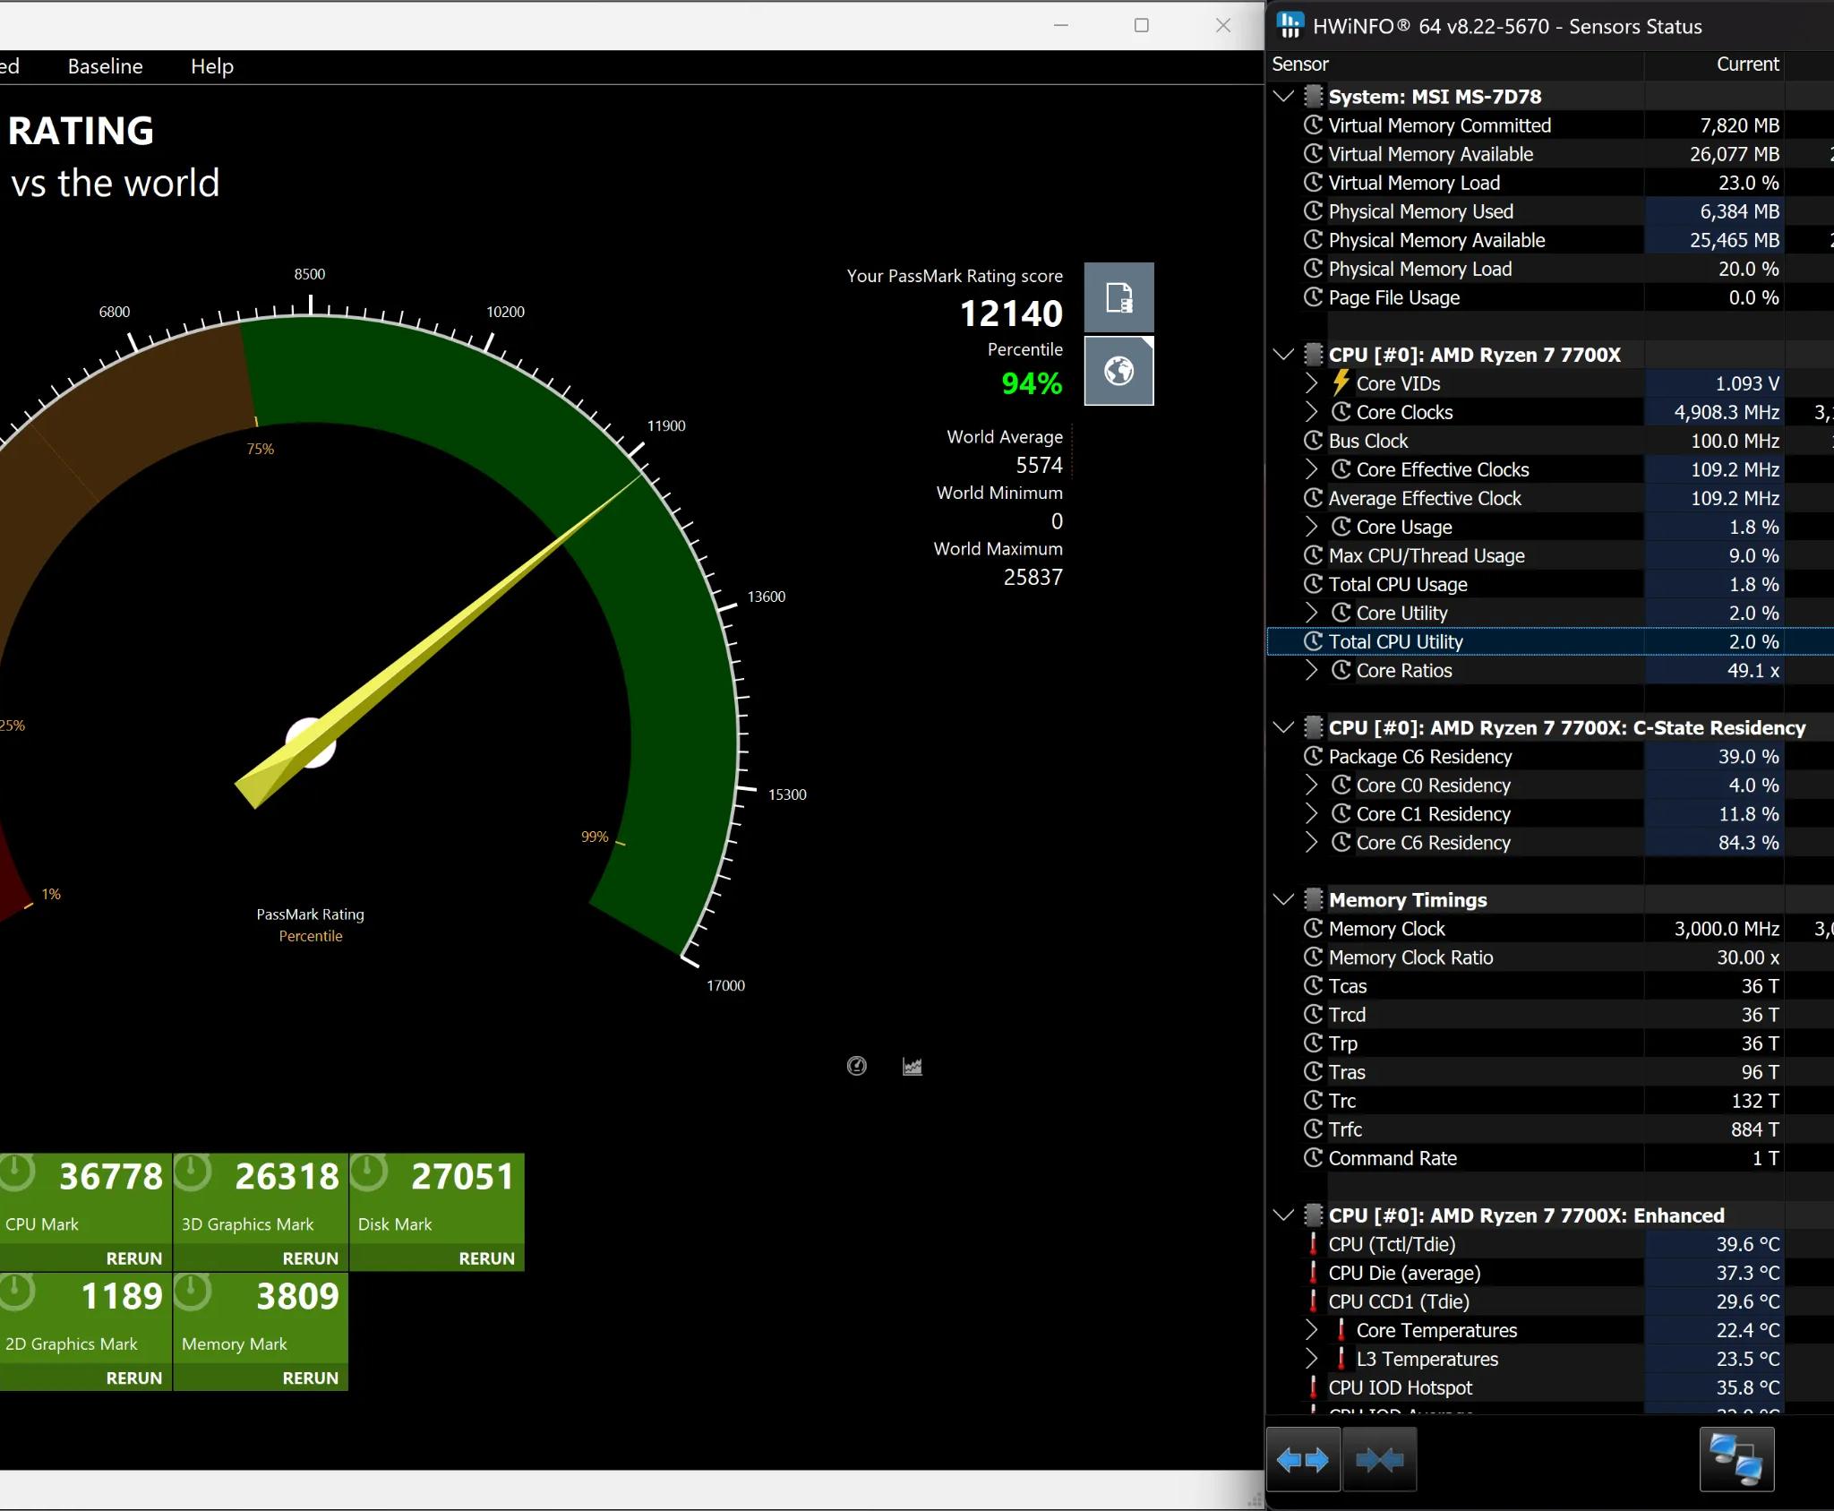Click the network computers remote monitoring icon
Image resolution: width=1834 pixels, height=1511 pixels.
point(1735,1461)
